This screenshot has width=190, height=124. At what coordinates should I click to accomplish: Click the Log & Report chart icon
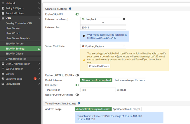(3, 84)
